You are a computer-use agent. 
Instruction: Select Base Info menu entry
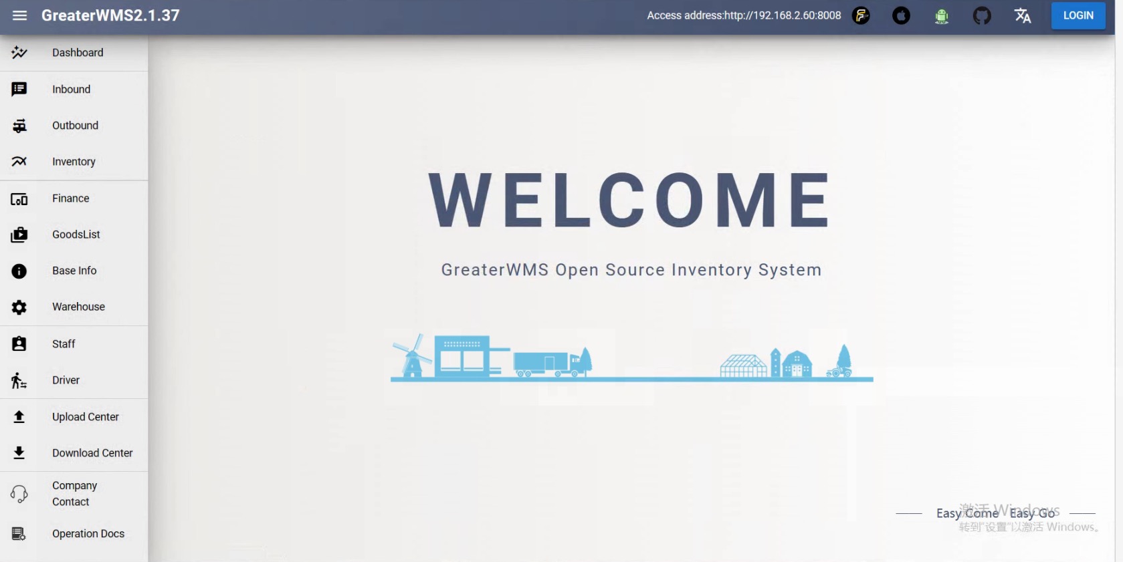(74, 271)
